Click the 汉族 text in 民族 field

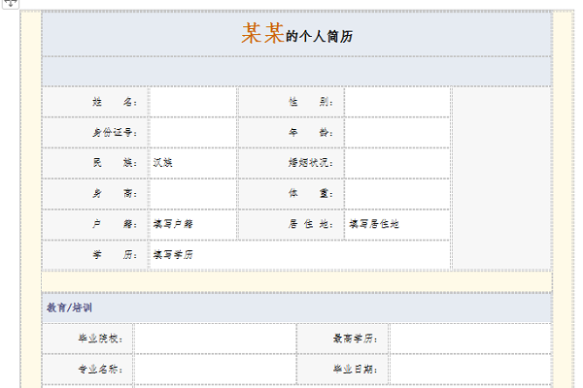click(x=162, y=163)
